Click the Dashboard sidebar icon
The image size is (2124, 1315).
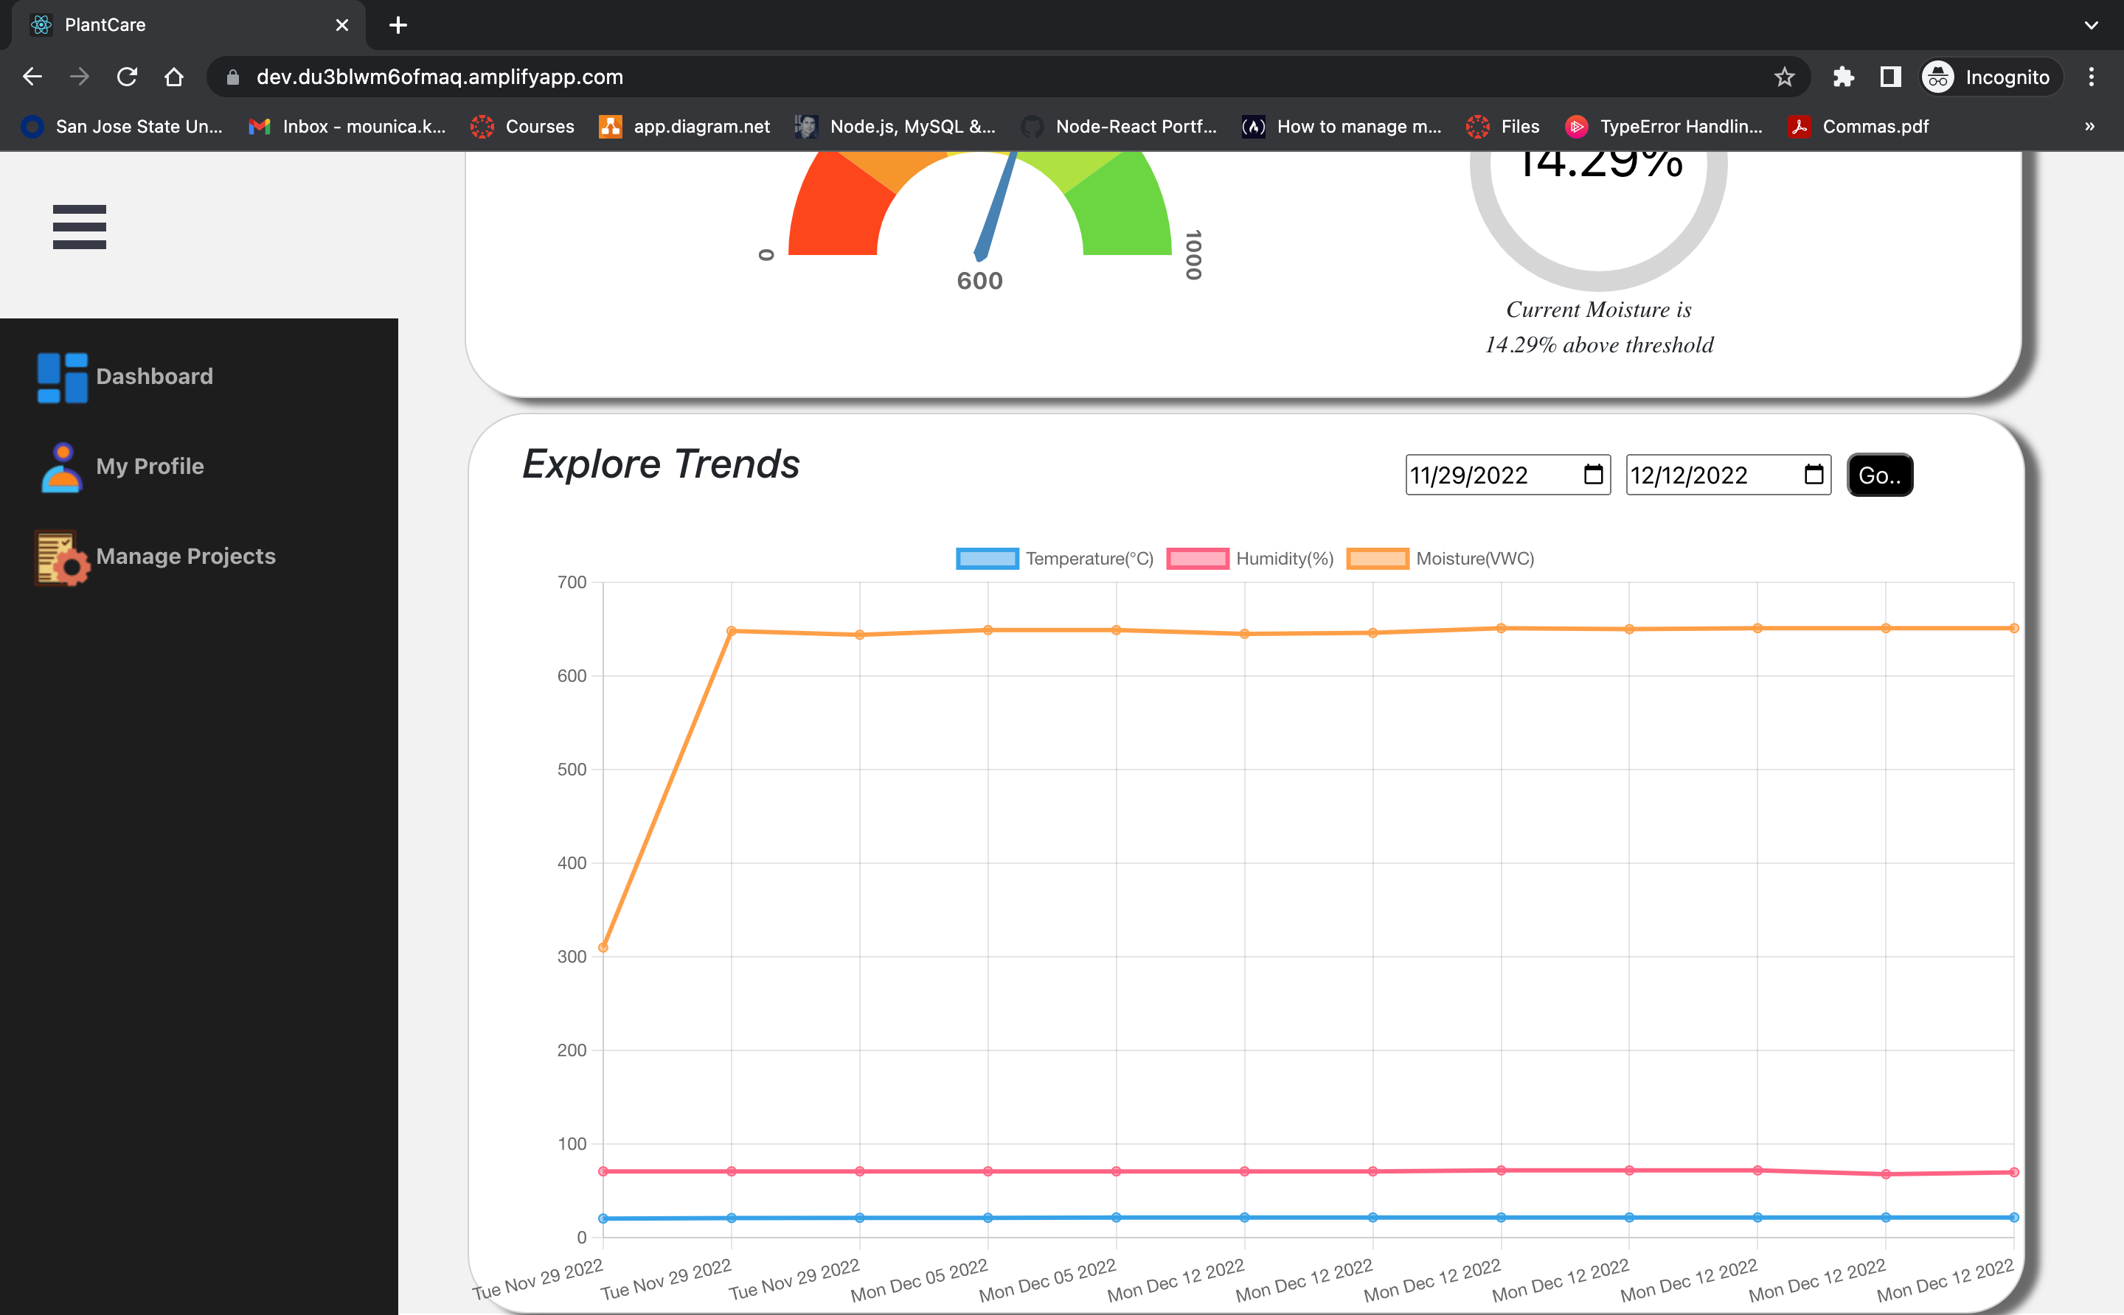[x=62, y=377]
